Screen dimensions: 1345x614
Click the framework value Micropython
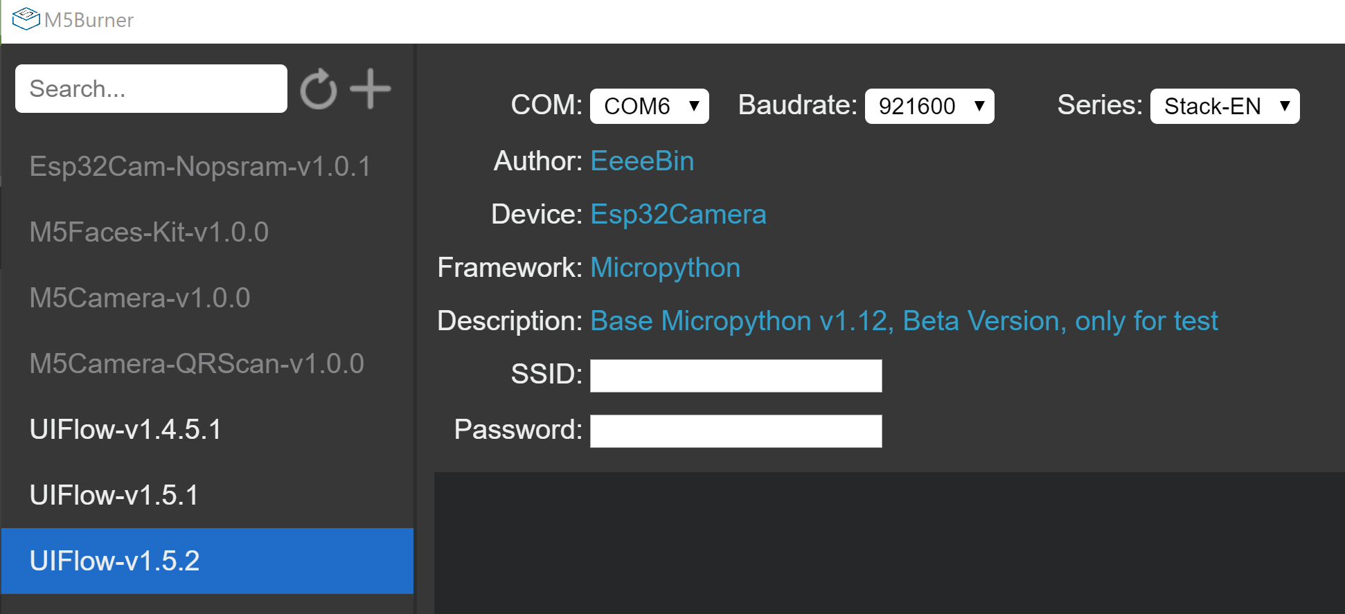tap(665, 268)
